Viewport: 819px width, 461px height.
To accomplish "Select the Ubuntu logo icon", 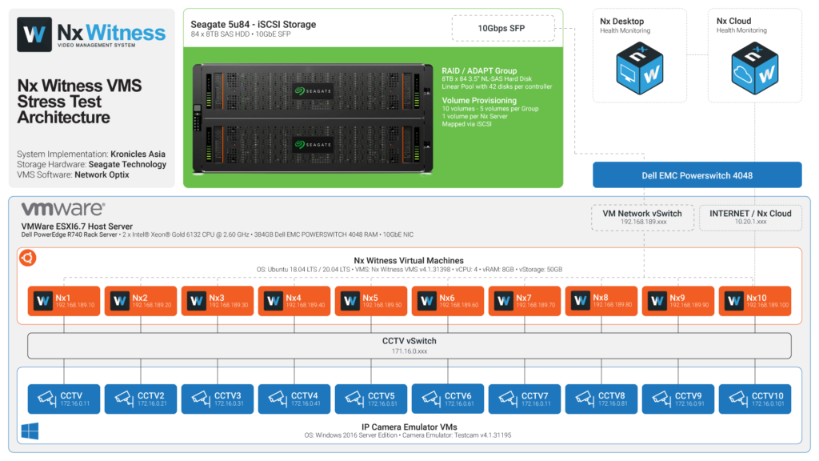I will click(26, 258).
